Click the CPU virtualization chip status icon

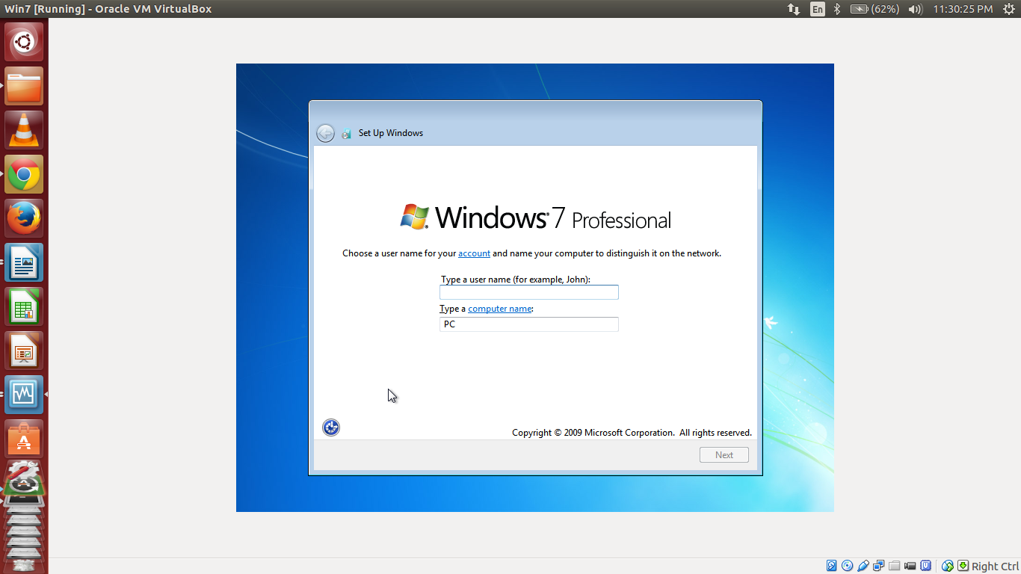click(925, 566)
